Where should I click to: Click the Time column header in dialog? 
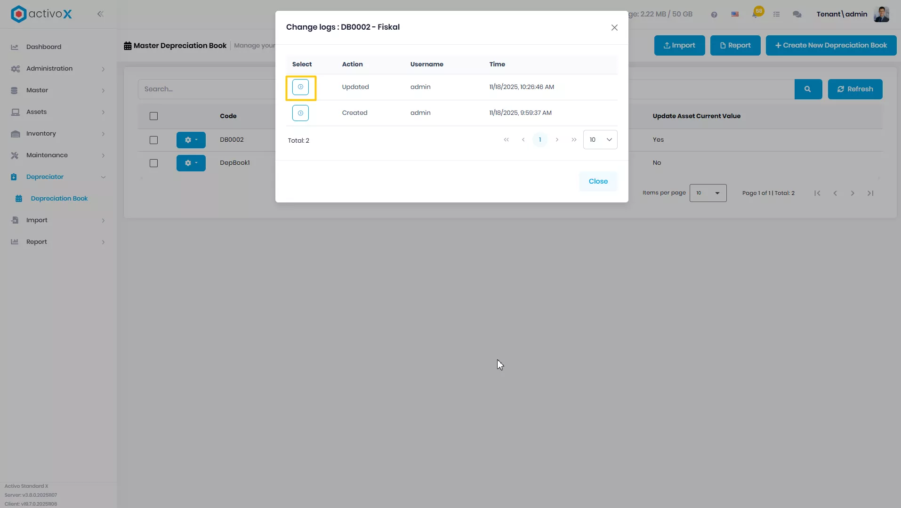pos(497,65)
